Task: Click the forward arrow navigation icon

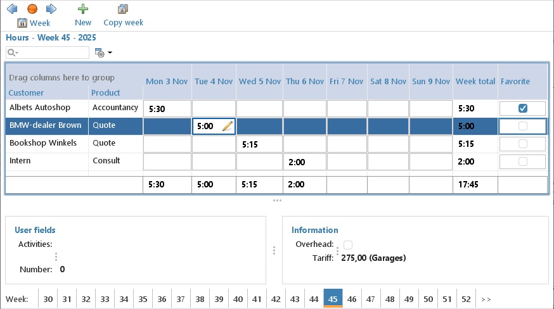Action: 51,9
